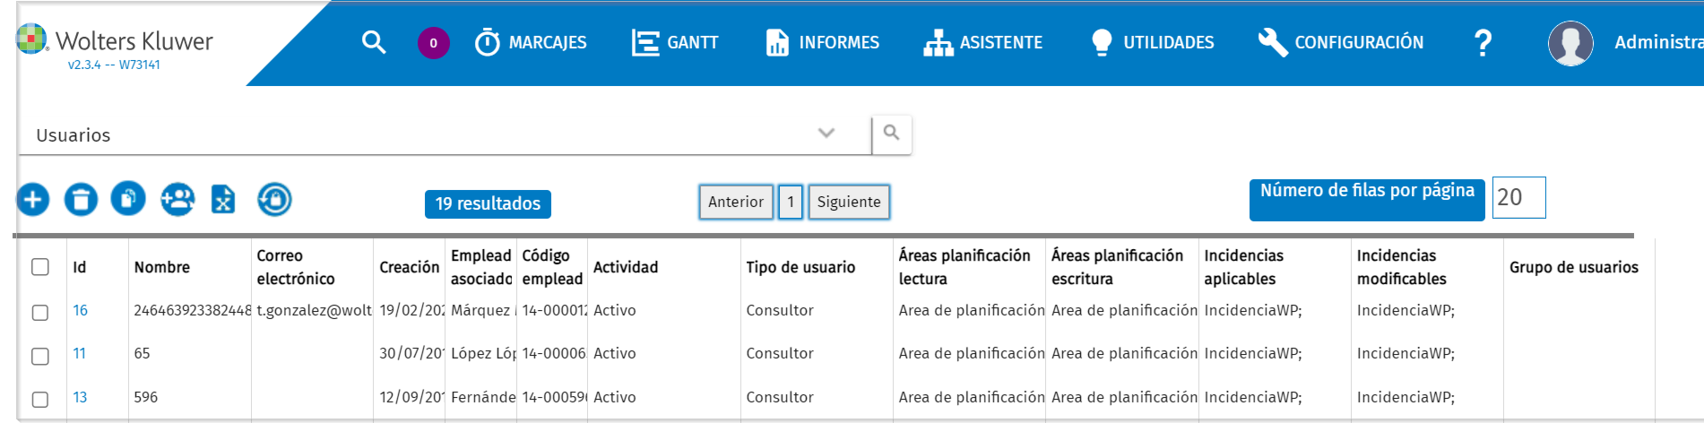Open the Utilidades menu
Viewport: 1704px width, 423px height.
point(1152,42)
